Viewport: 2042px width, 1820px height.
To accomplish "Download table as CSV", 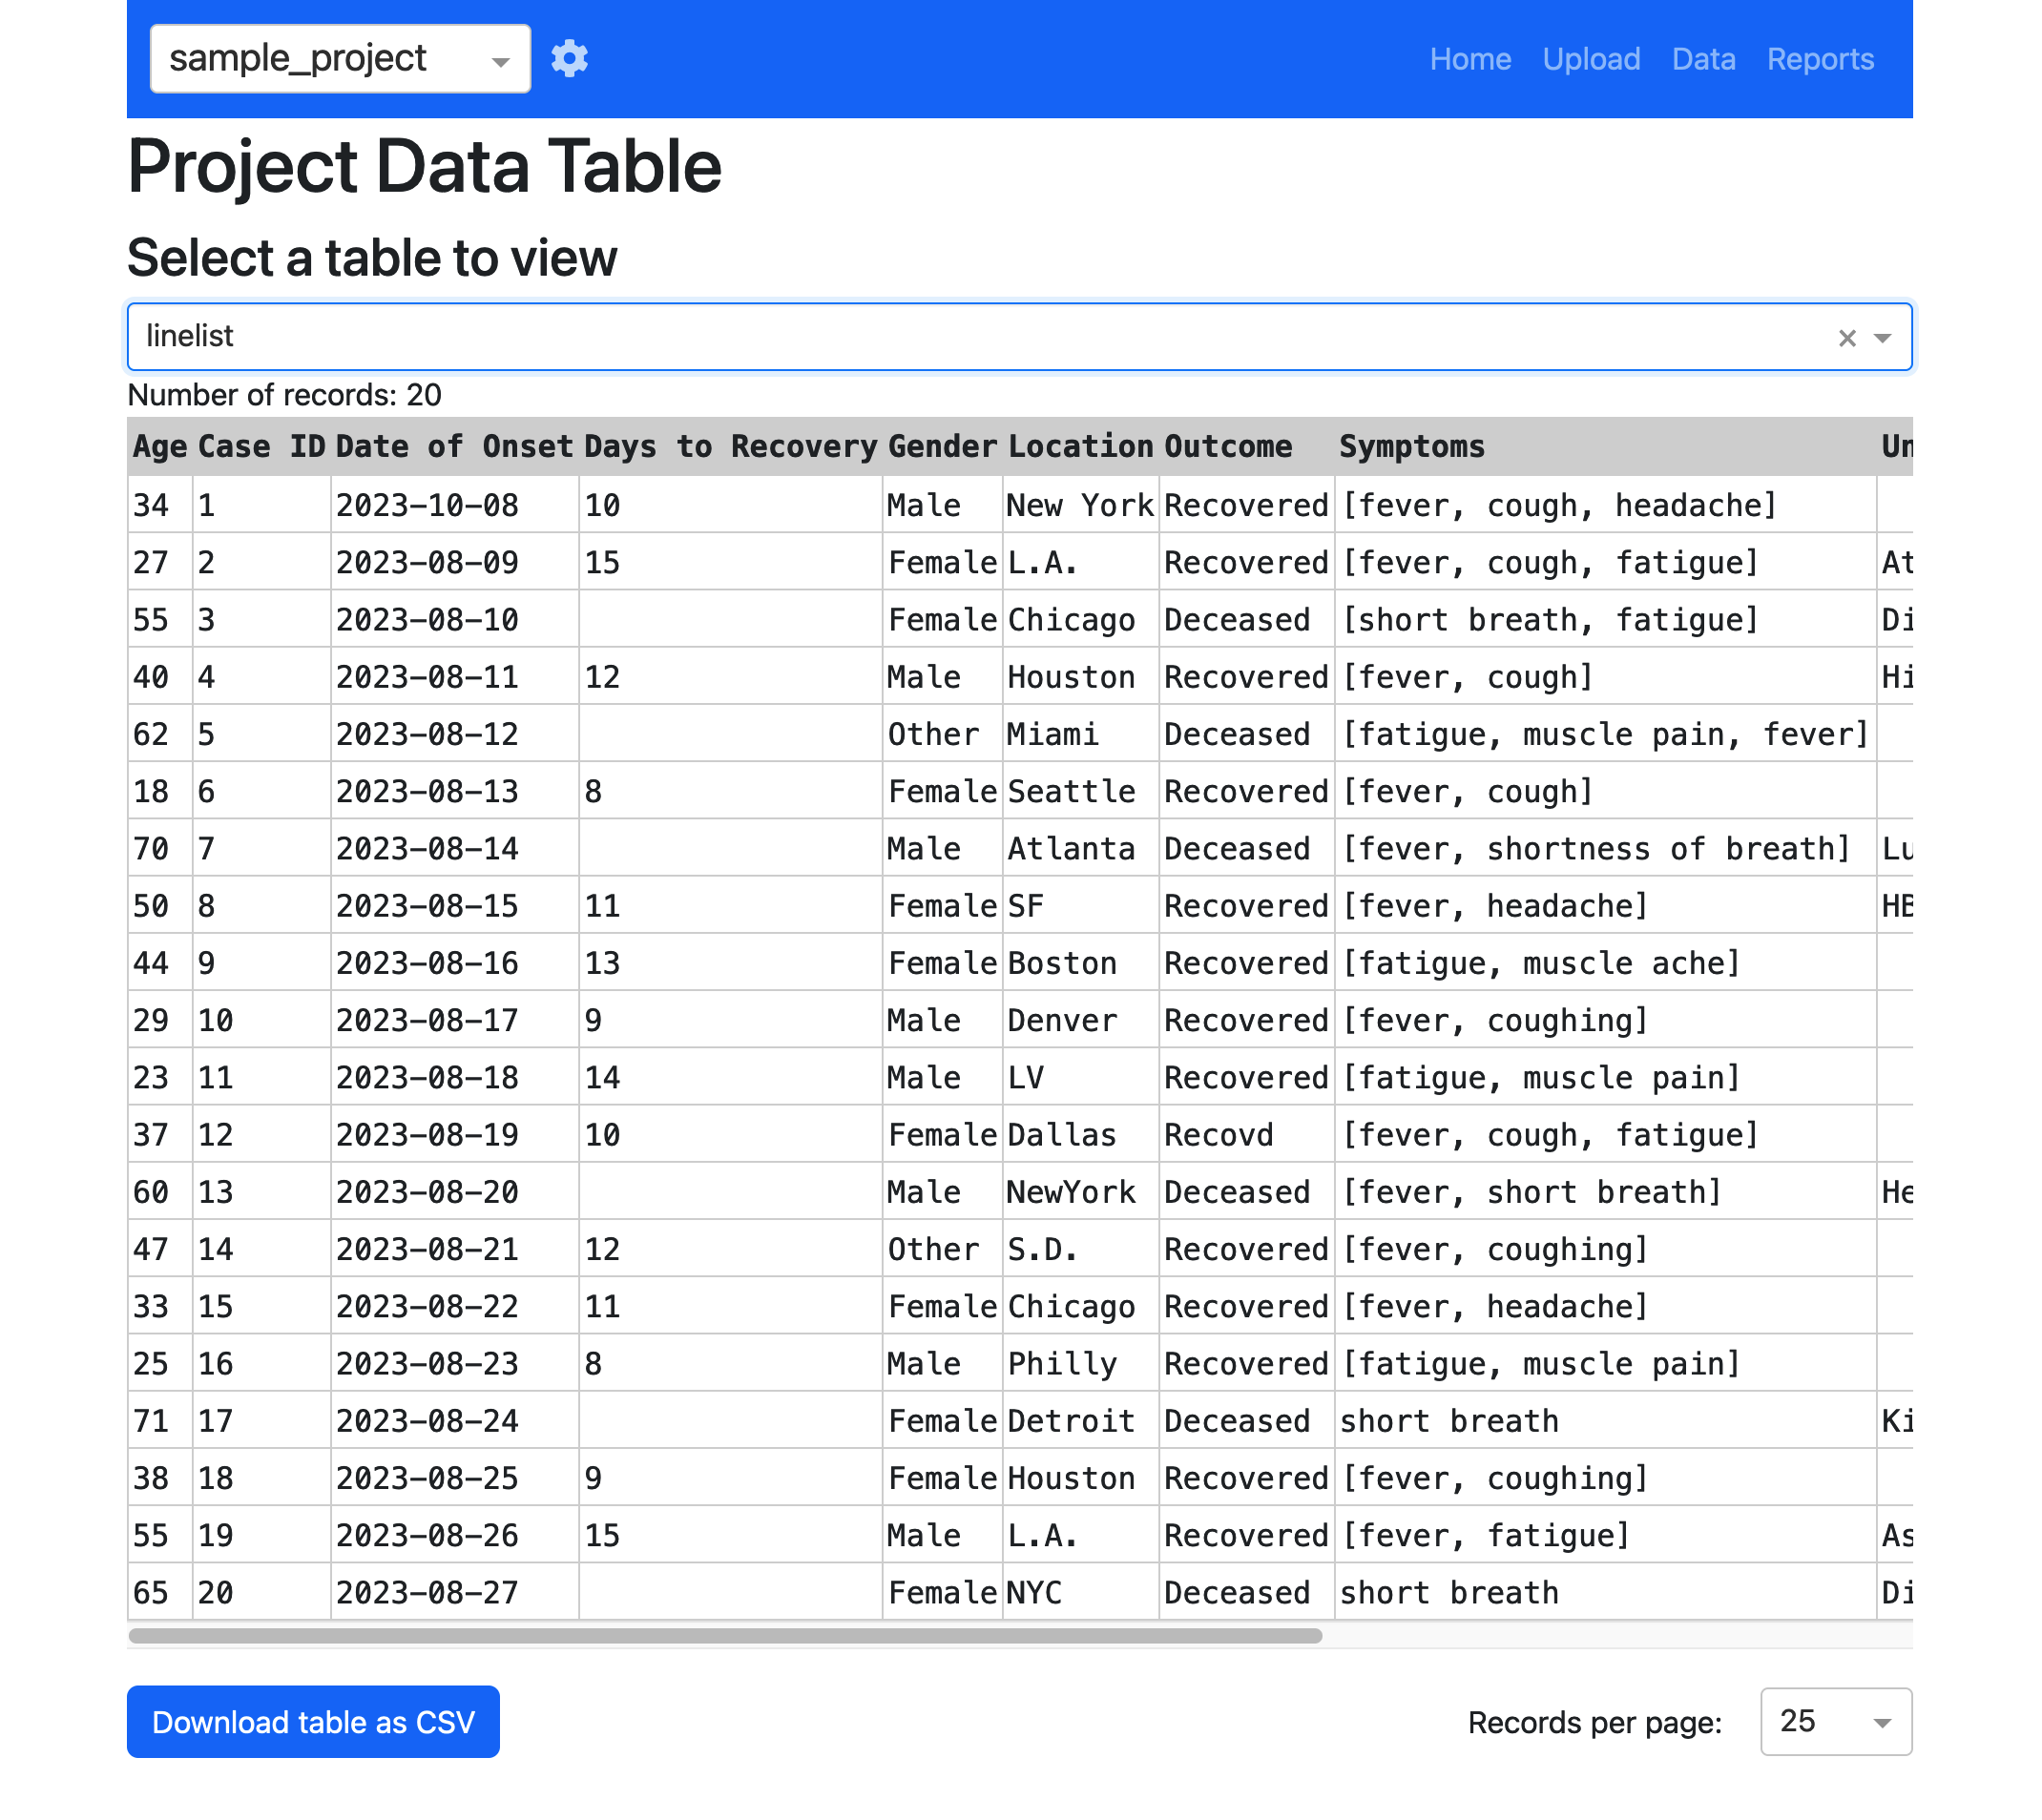I will (313, 1721).
